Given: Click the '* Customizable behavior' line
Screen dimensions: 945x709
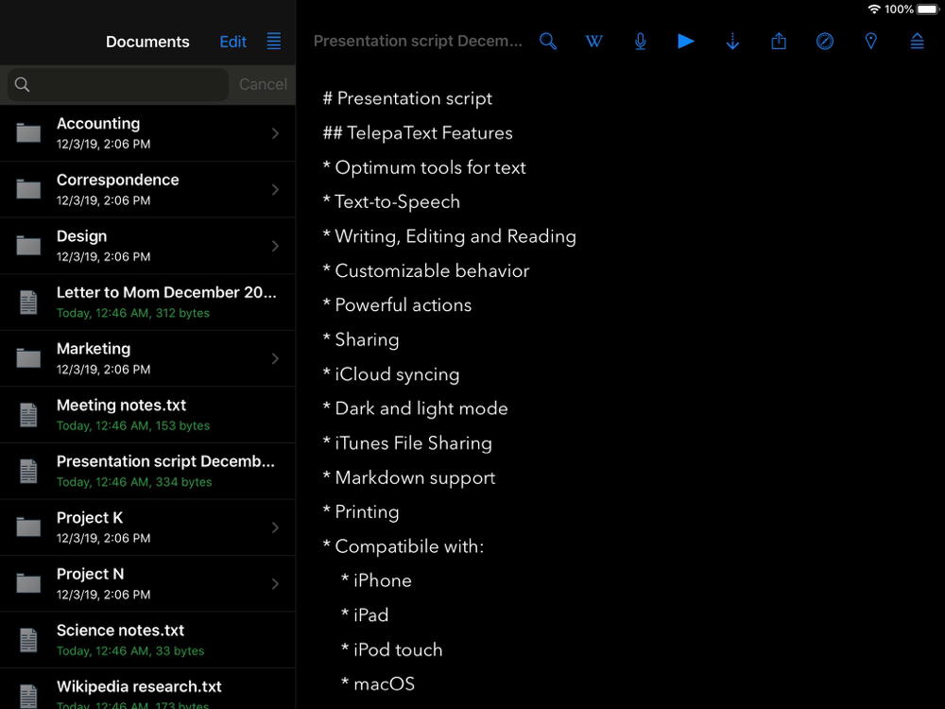Looking at the screenshot, I should (426, 270).
